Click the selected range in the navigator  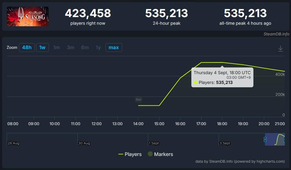[x=275, y=139]
